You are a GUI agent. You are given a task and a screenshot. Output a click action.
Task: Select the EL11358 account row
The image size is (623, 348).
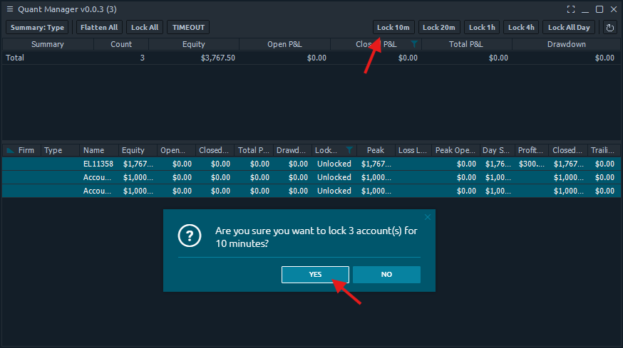coord(98,164)
